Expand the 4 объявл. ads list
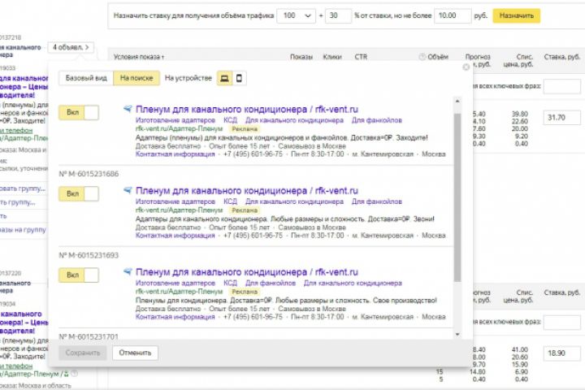585x390 pixels. [71, 47]
